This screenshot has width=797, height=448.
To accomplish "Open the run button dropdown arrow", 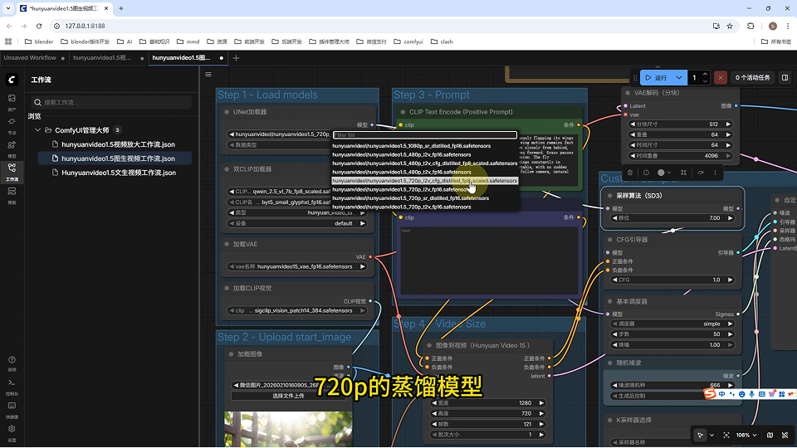I will [679, 78].
